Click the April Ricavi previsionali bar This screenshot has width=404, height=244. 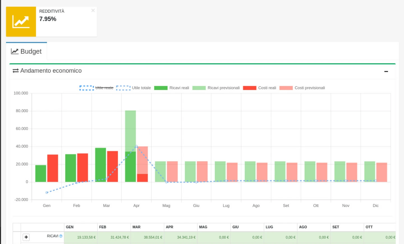pyautogui.click(x=130, y=131)
